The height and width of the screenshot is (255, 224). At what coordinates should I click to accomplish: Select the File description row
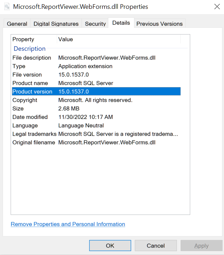[96, 58]
